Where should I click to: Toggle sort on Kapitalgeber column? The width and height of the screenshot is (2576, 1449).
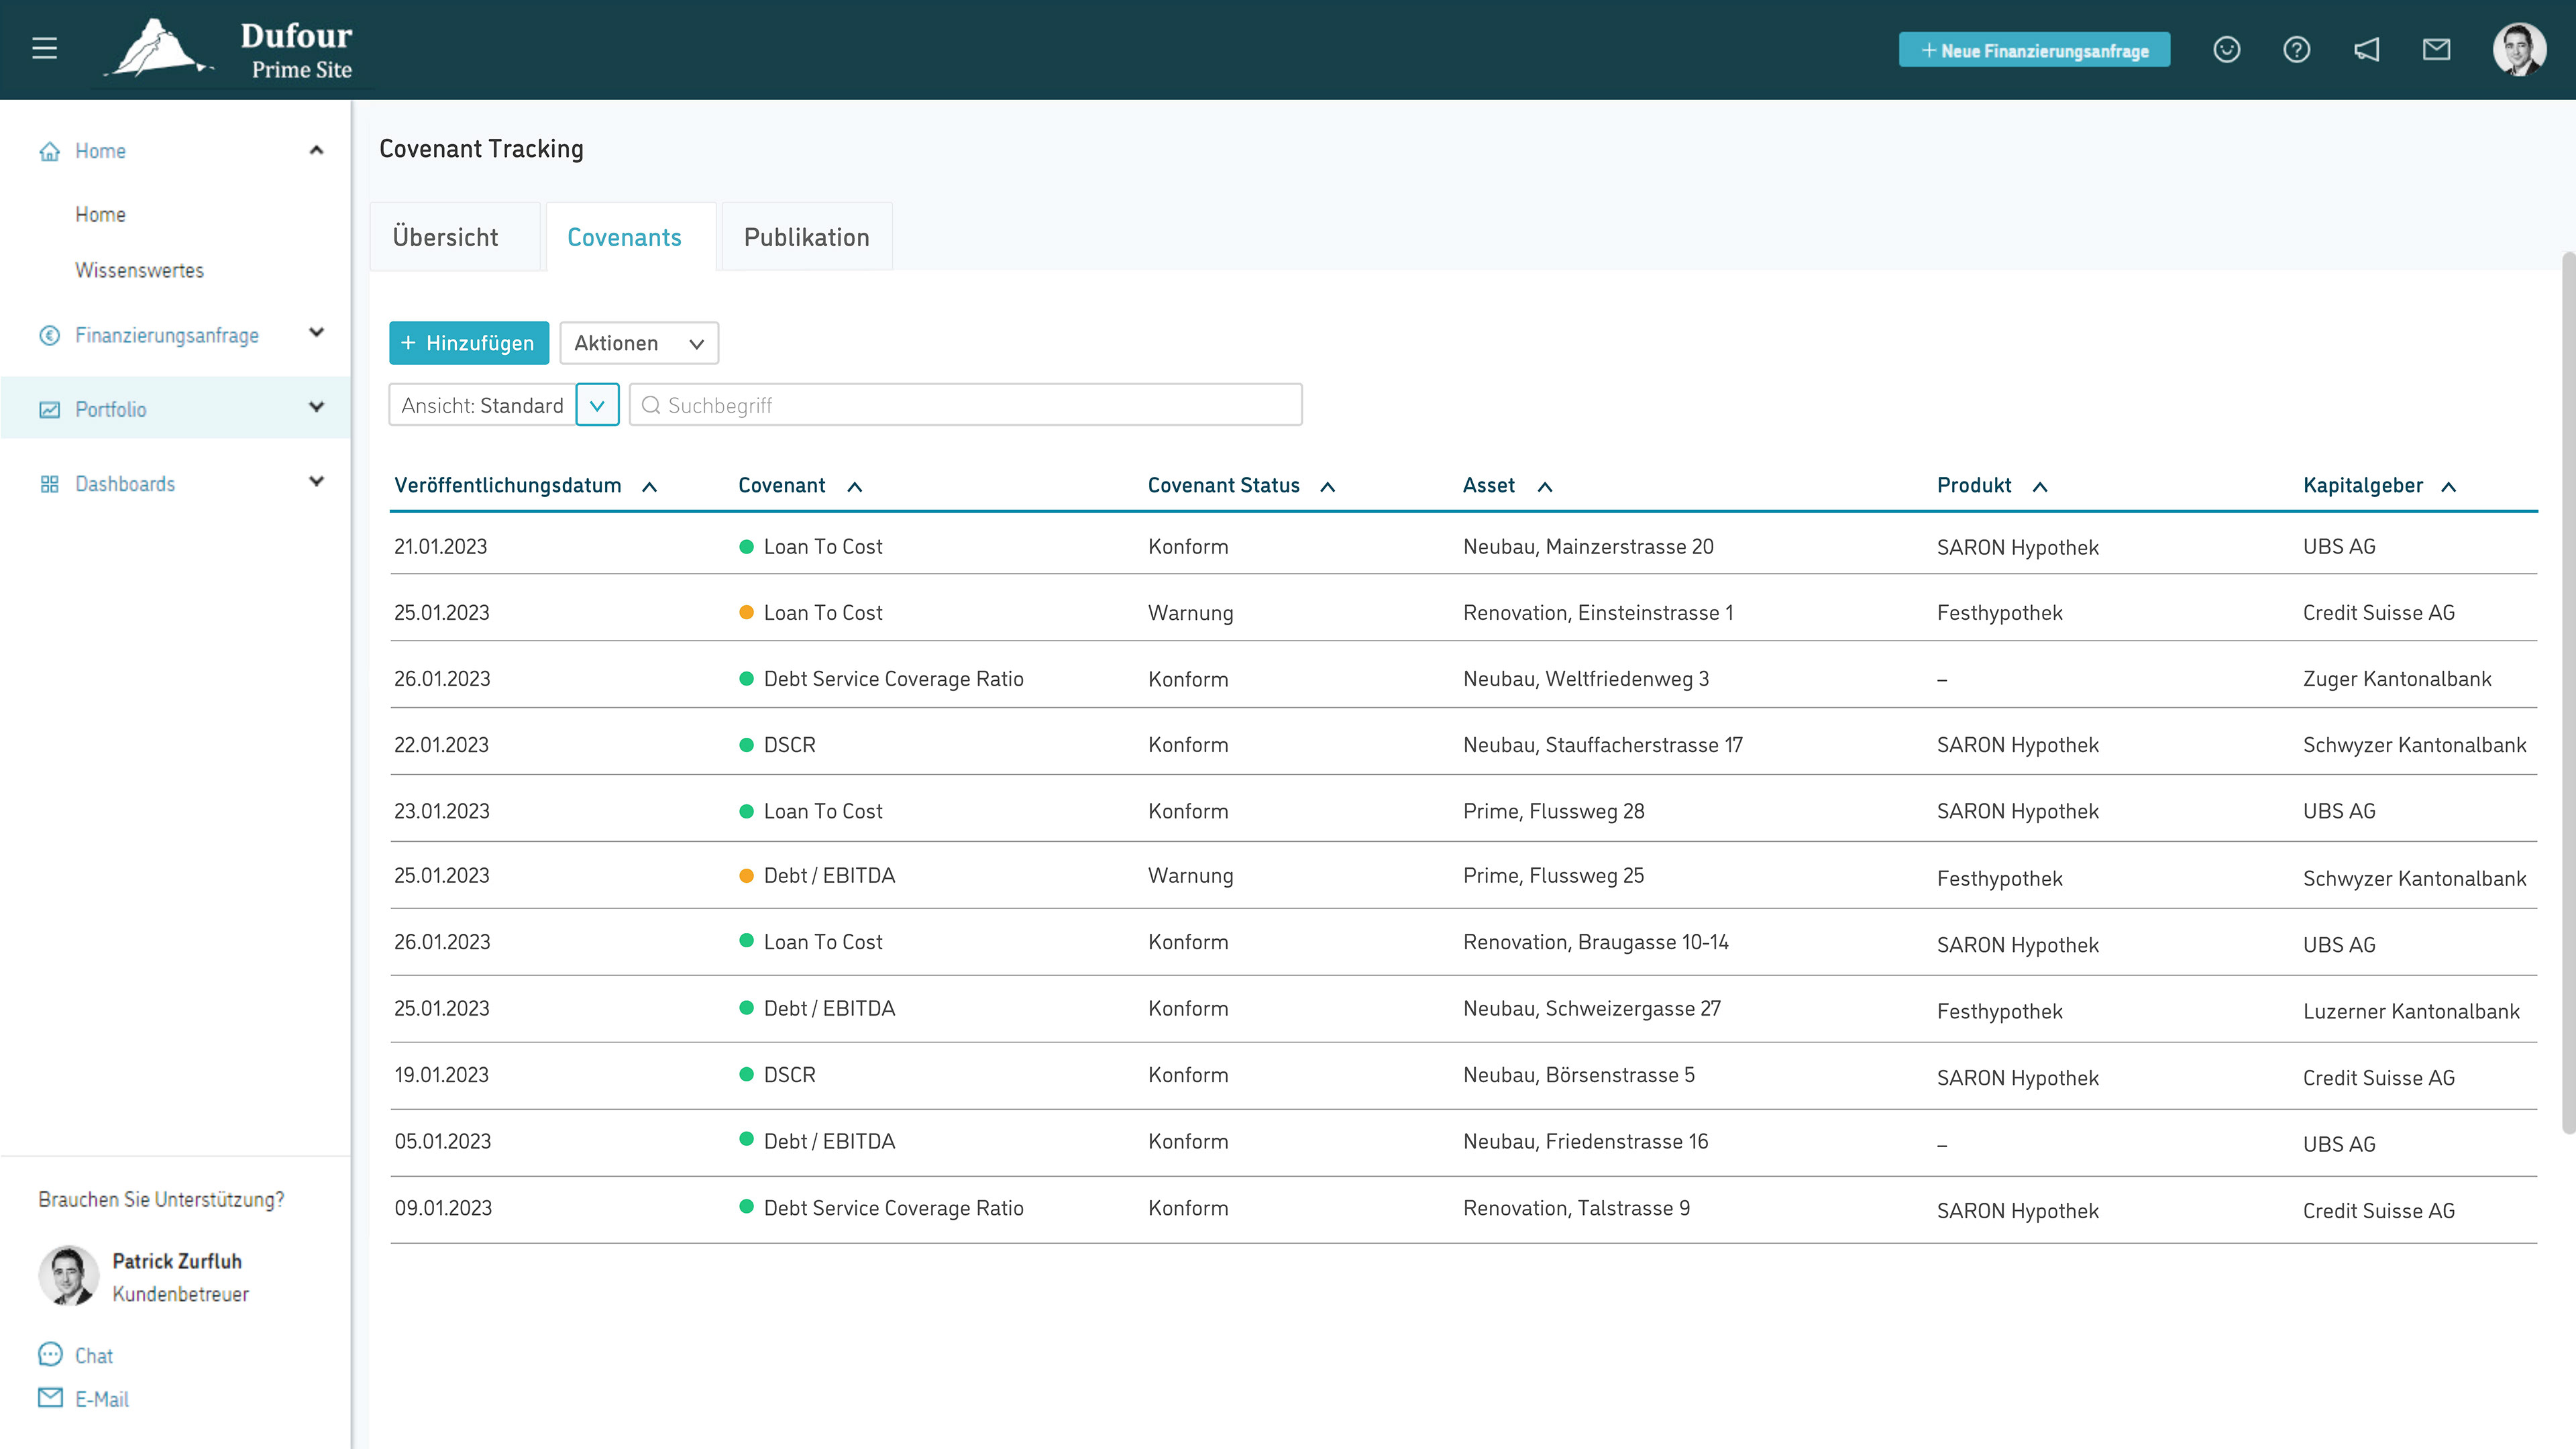tap(2448, 487)
